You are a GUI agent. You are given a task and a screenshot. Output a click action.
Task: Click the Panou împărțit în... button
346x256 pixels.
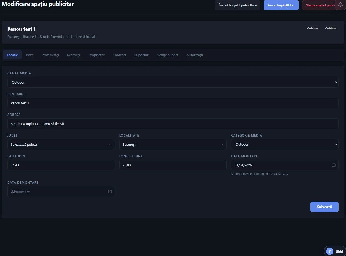[281, 5]
